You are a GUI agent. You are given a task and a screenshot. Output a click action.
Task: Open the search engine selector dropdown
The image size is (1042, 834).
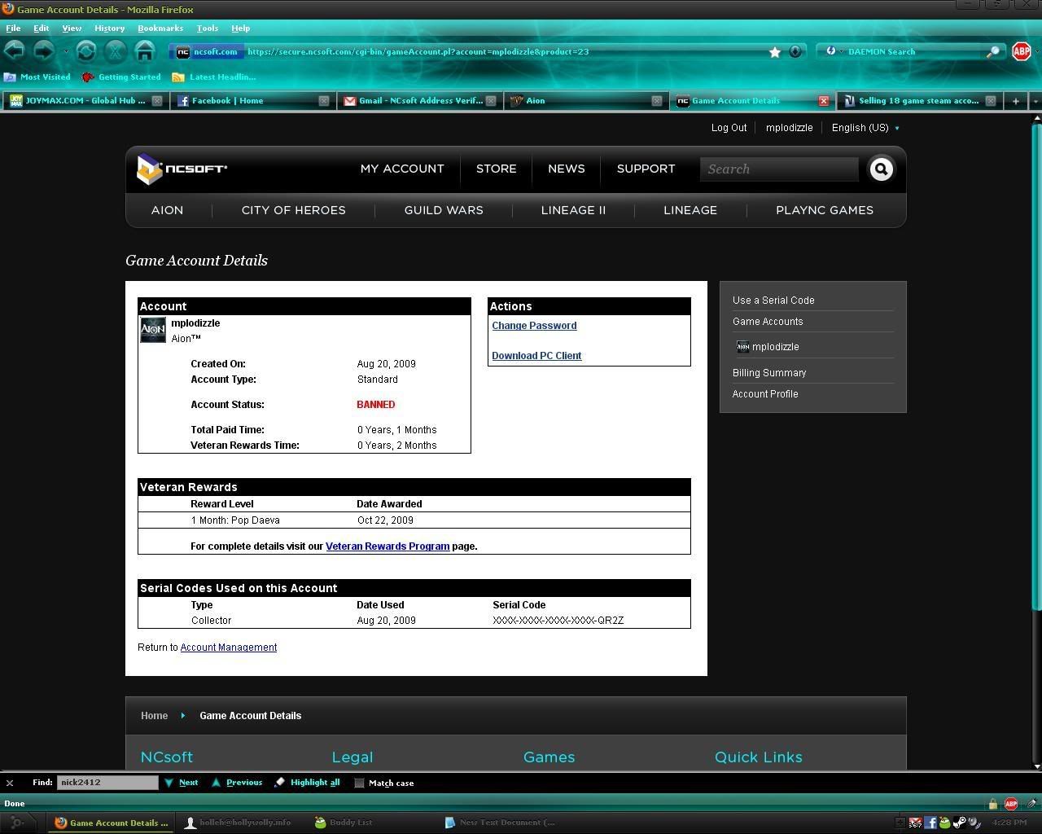834,51
